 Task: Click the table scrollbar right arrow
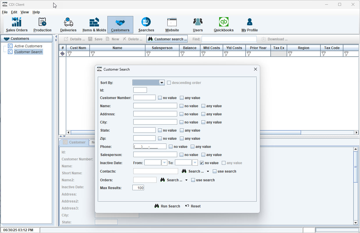coord(356,132)
